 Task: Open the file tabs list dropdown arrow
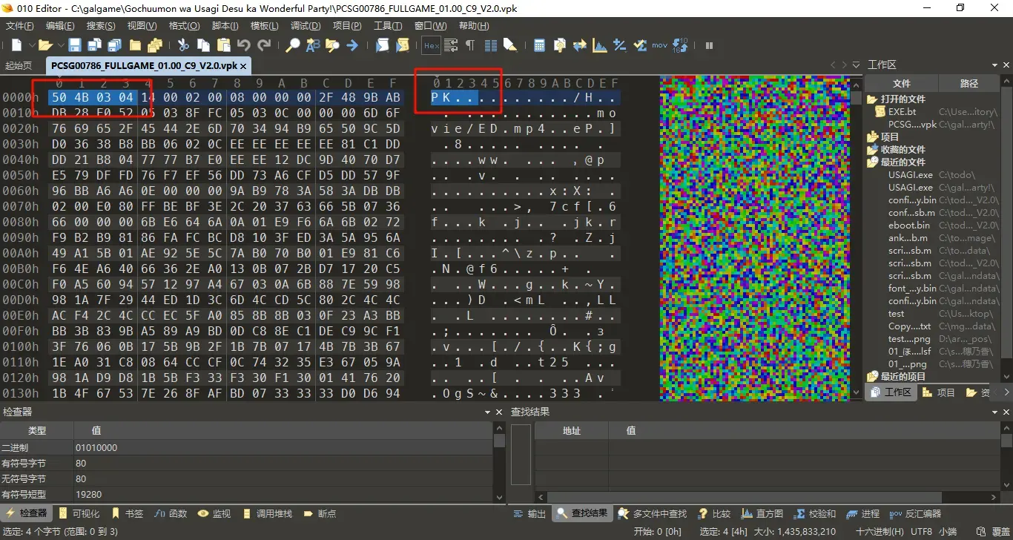[x=857, y=65]
